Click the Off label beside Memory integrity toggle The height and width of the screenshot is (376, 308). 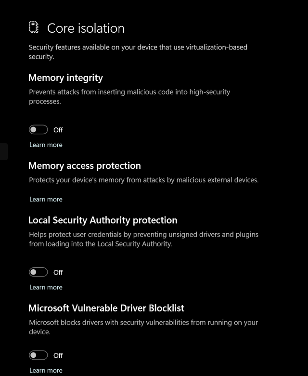click(58, 130)
